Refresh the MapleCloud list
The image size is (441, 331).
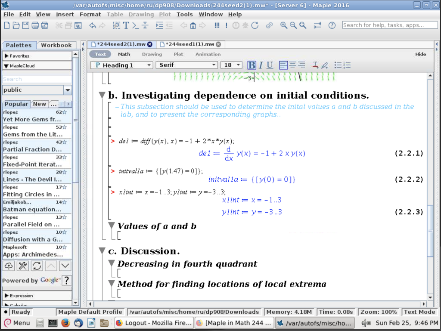point(37,266)
